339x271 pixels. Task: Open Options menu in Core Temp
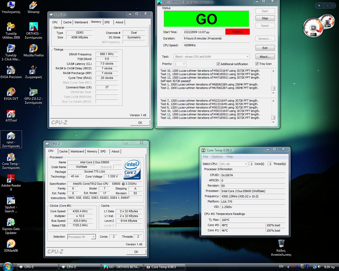click(217, 157)
